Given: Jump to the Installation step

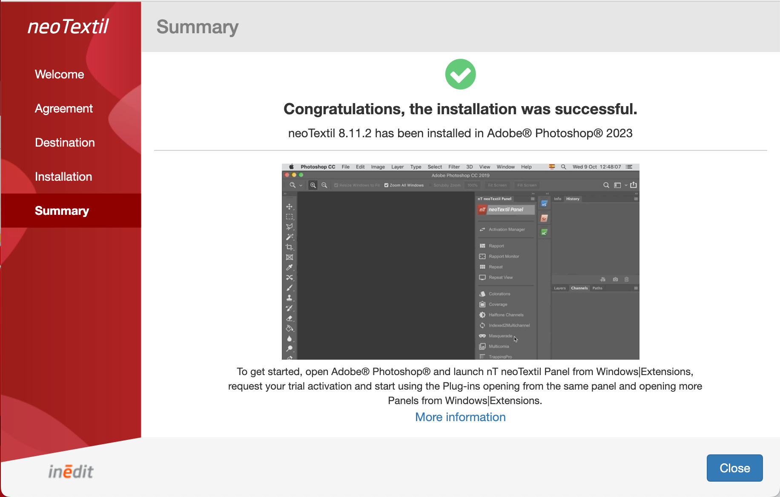Looking at the screenshot, I should 63,176.
